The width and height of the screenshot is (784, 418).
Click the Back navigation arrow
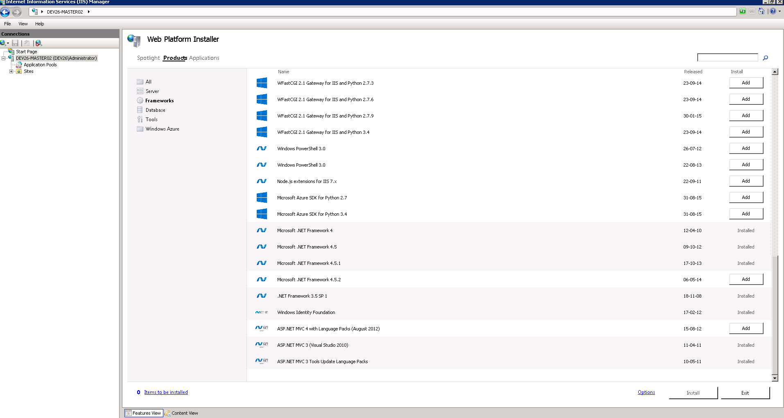point(5,12)
